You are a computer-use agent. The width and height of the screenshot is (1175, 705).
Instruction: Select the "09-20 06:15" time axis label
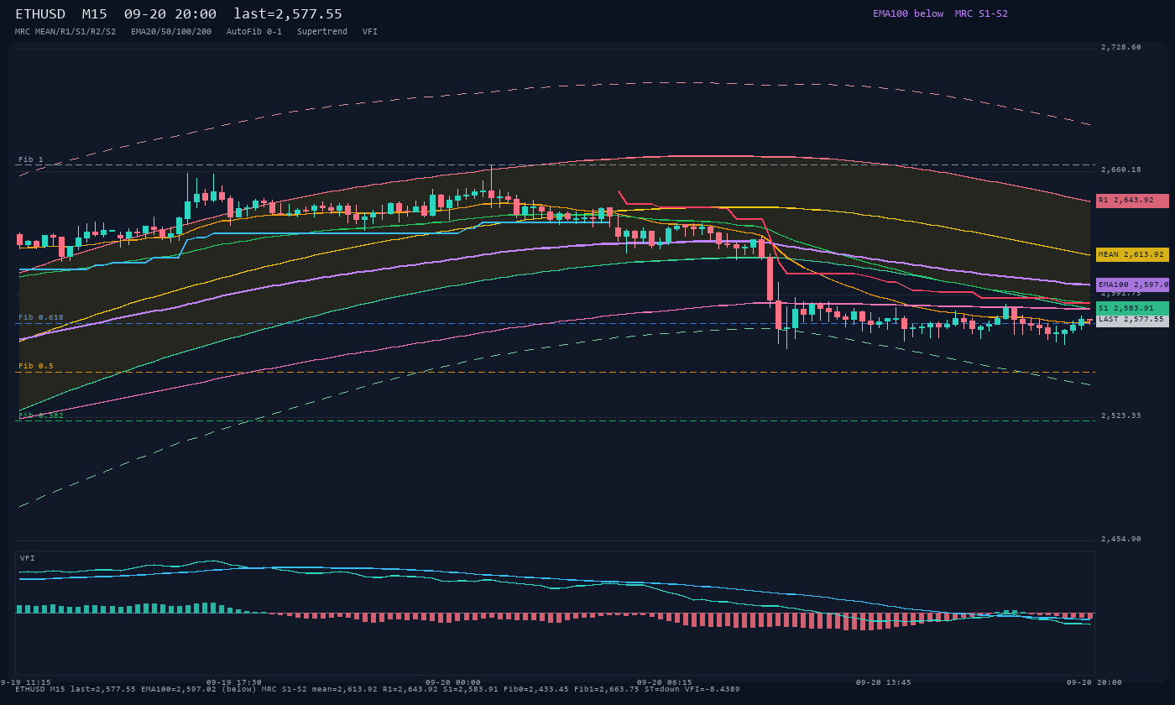coord(665,682)
